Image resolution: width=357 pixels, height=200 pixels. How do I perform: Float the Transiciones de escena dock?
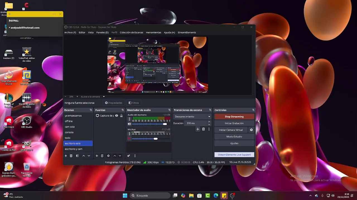click(x=210, y=110)
